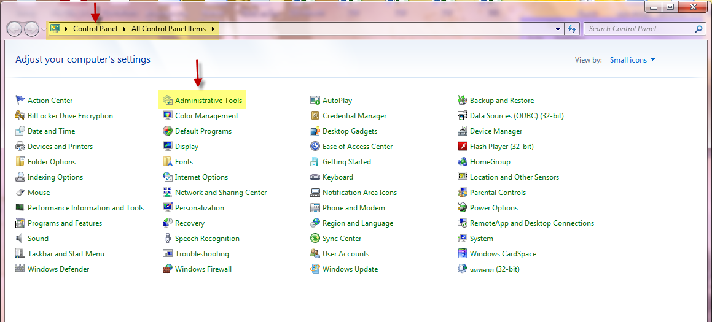
Task: Open the Recovery link
Action: coord(190,223)
